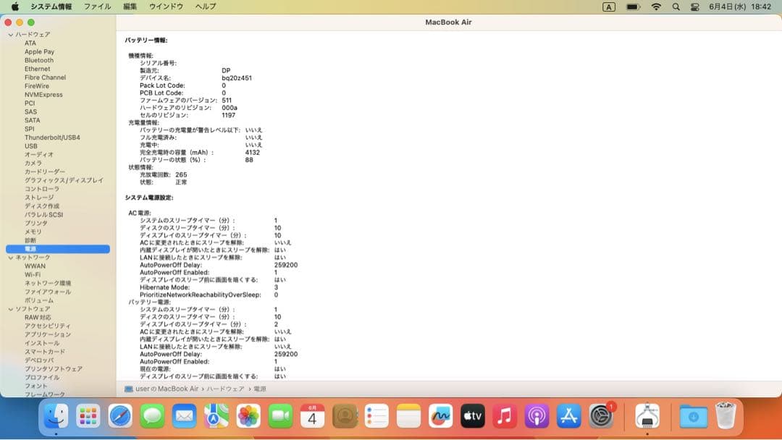Open Control Center in the menu bar

[696, 7]
